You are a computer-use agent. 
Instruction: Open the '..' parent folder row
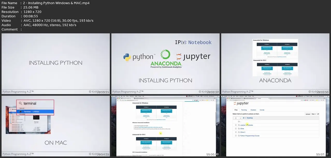276,121
